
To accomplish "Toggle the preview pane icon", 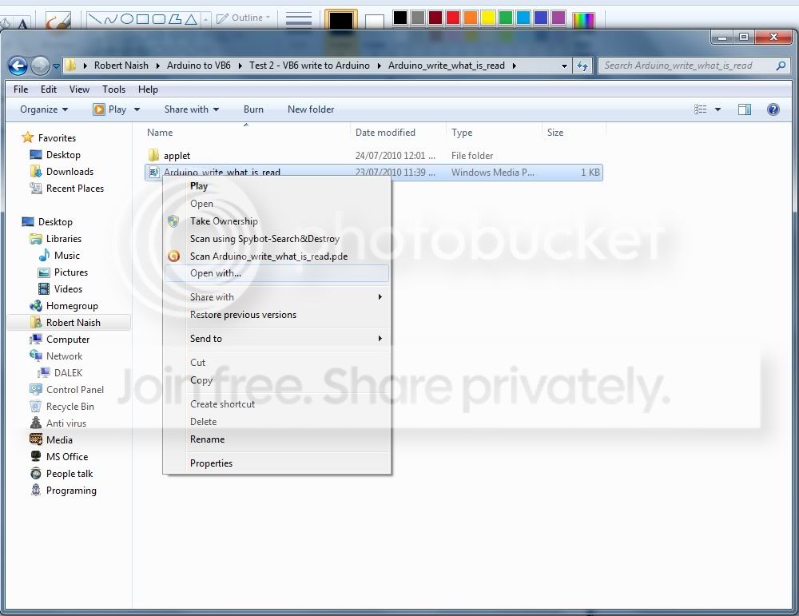I will pyautogui.click(x=745, y=109).
